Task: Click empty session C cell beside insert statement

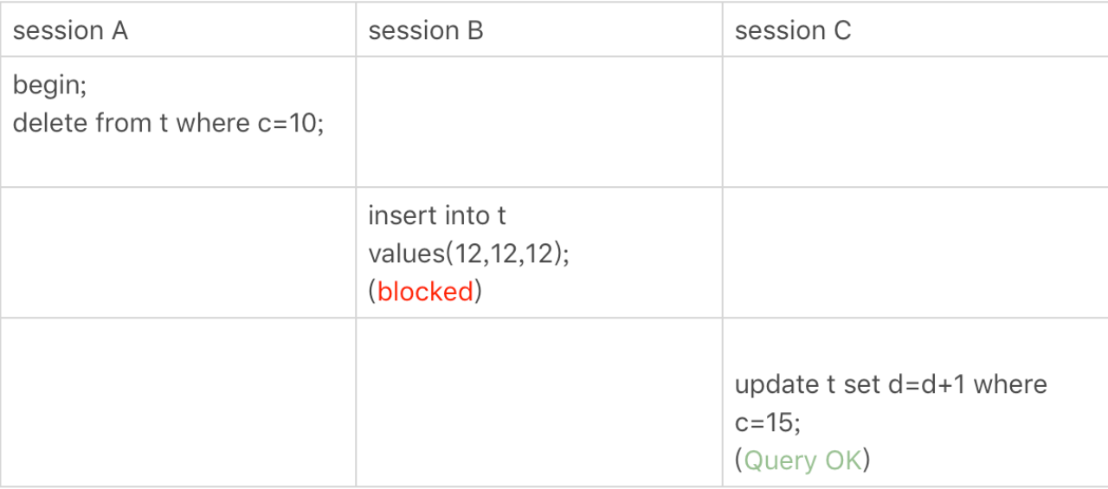Action: 914,253
